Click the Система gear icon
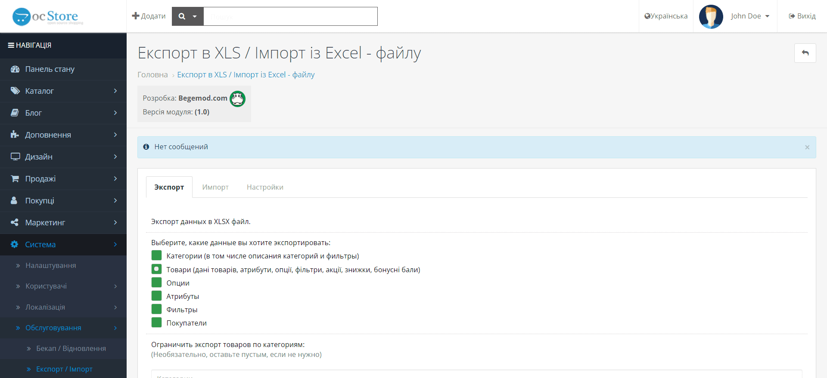 tap(15, 244)
